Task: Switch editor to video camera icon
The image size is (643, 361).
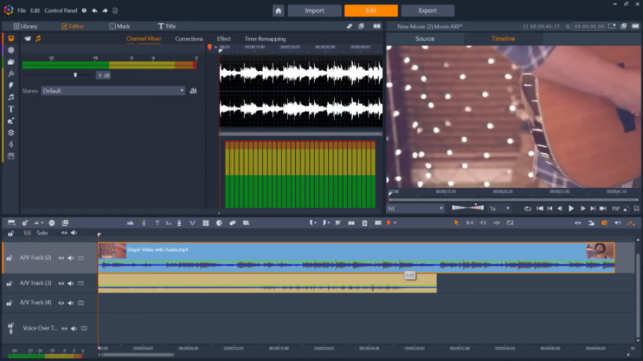Action: pos(28,39)
